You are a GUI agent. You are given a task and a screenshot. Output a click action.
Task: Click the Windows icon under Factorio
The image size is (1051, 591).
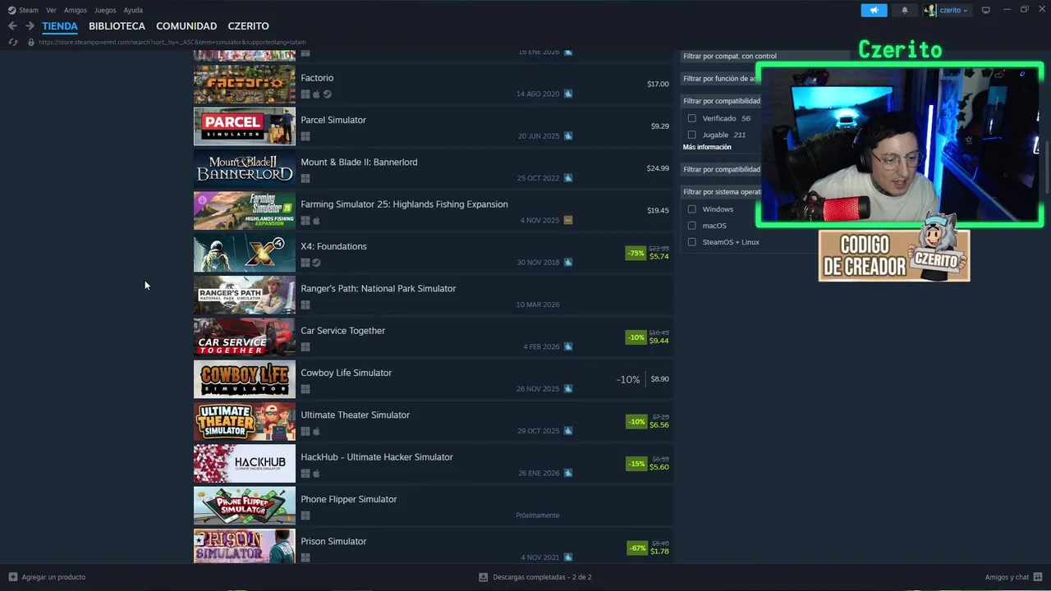click(x=305, y=94)
